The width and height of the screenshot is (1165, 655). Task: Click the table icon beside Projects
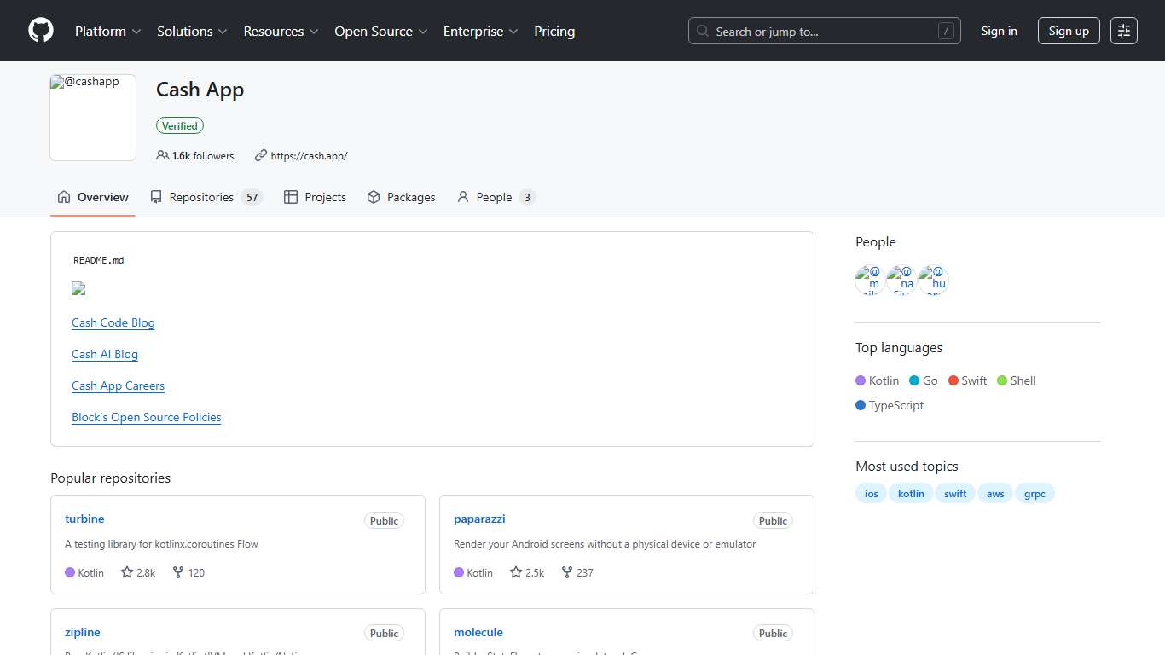(289, 196)
